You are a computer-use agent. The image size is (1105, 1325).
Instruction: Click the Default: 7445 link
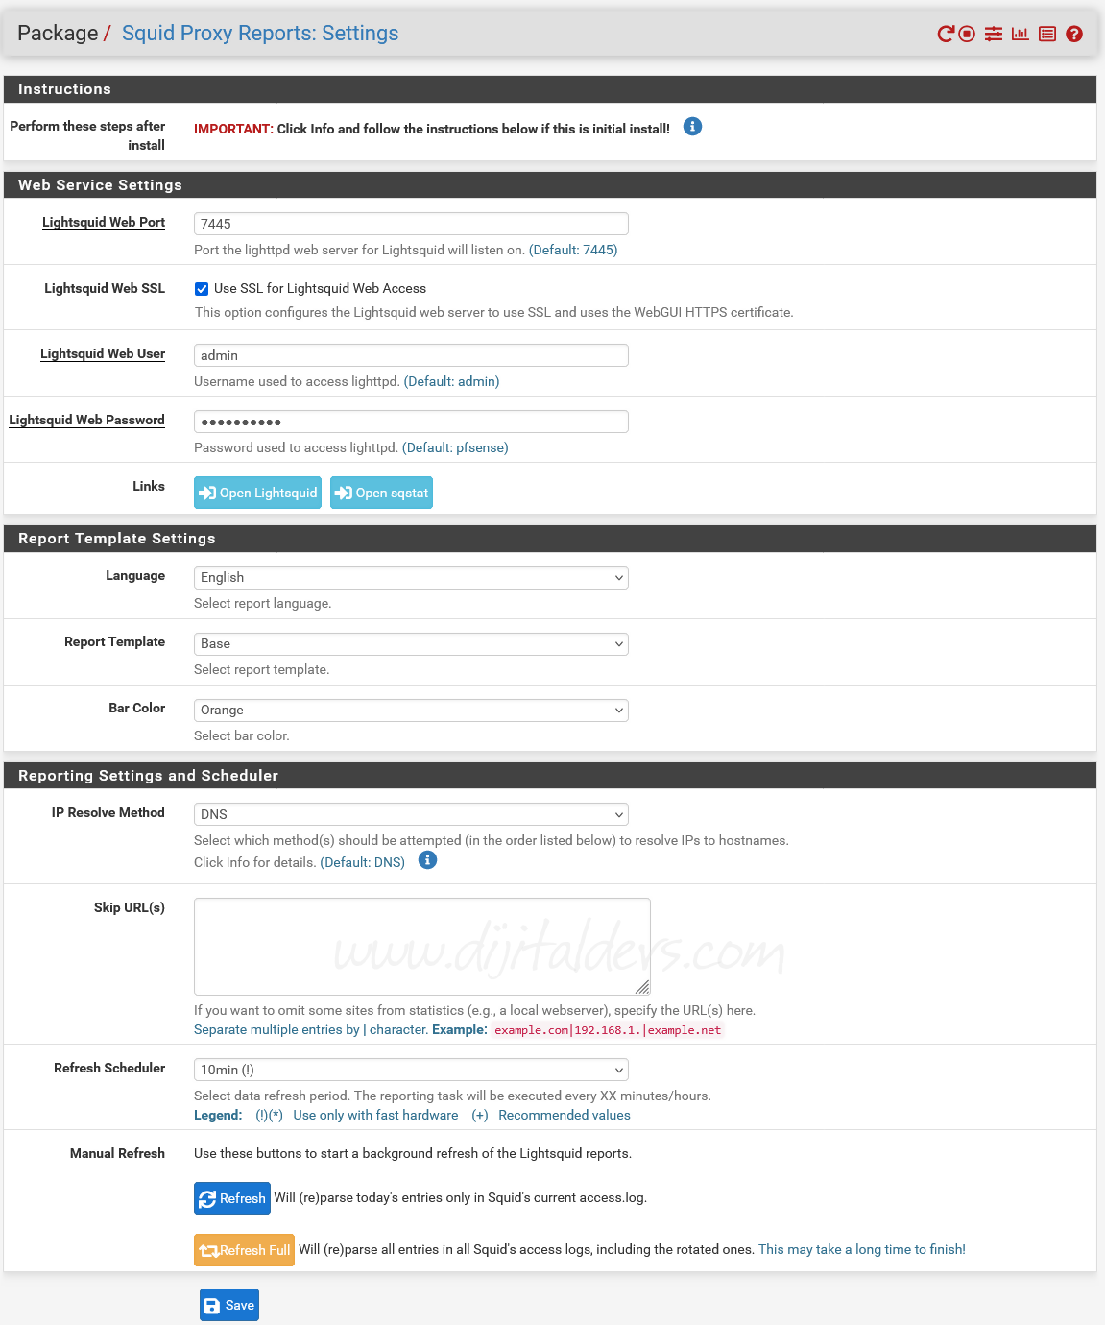click(x=573, y=250)
